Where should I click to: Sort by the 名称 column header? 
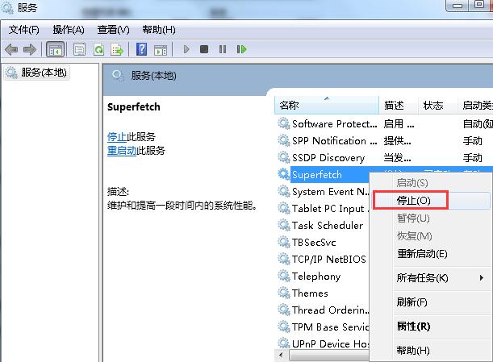[327, 106]
